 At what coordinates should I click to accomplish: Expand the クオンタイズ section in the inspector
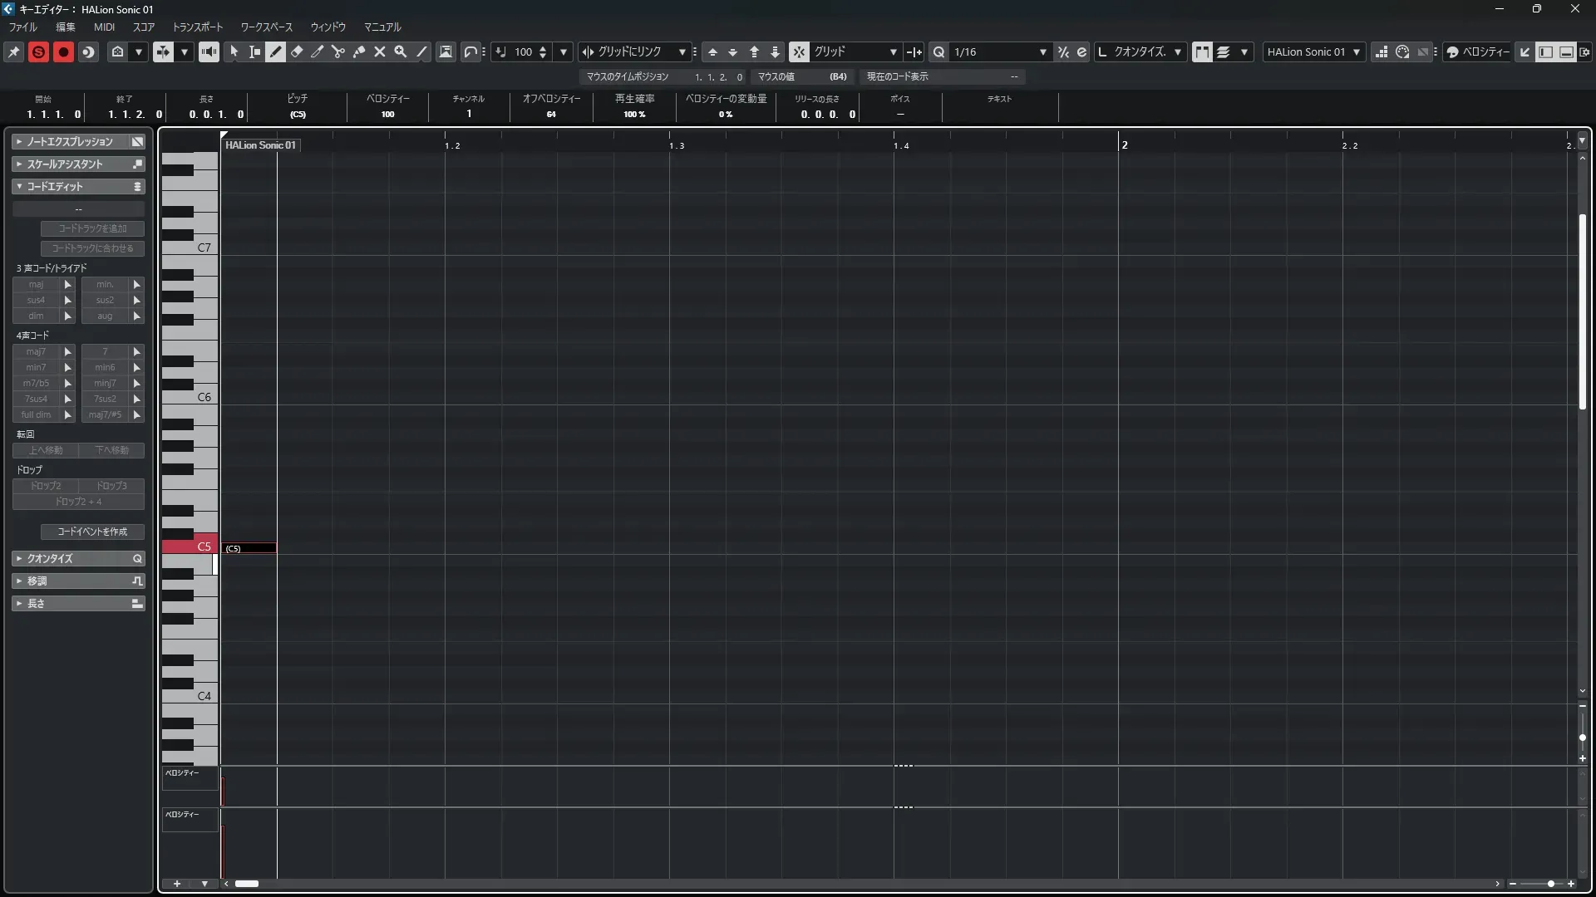pos(78,558)
